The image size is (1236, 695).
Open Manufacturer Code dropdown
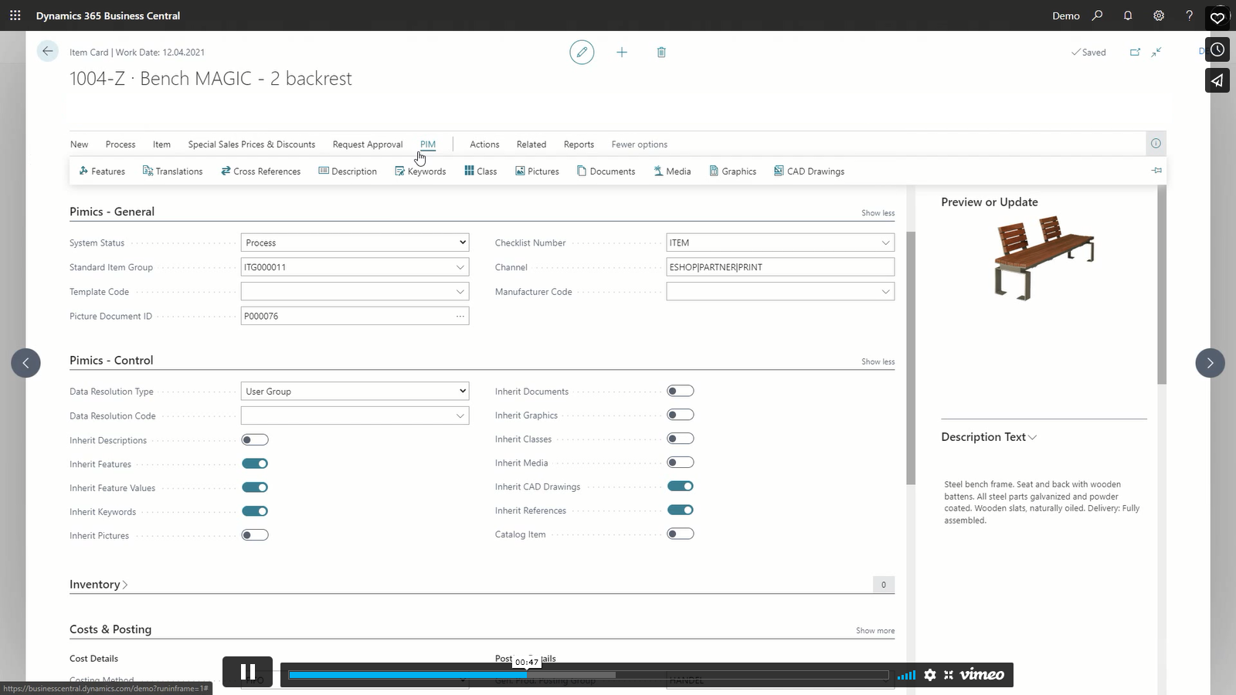885,292
